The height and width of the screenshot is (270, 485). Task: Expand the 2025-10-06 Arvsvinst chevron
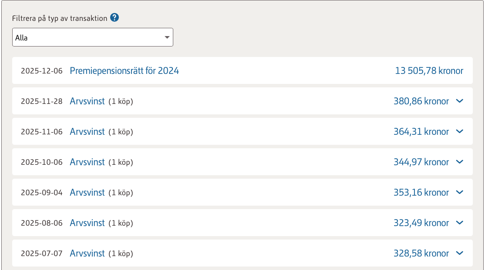pos(459,162)
